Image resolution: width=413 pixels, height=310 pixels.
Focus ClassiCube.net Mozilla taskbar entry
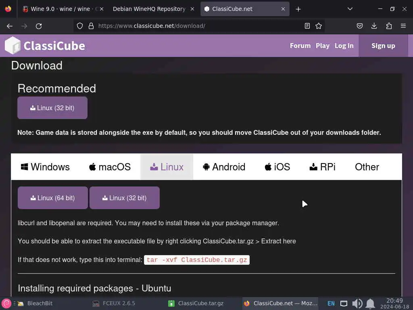pyautogui.click(x=280, y=304)
